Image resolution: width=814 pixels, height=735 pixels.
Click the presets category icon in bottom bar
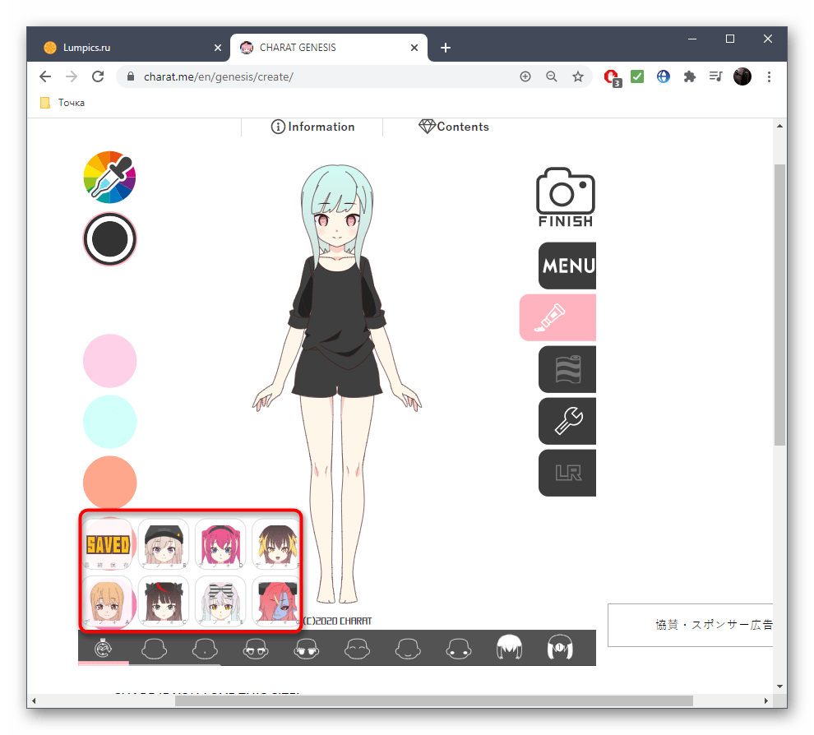104,649
